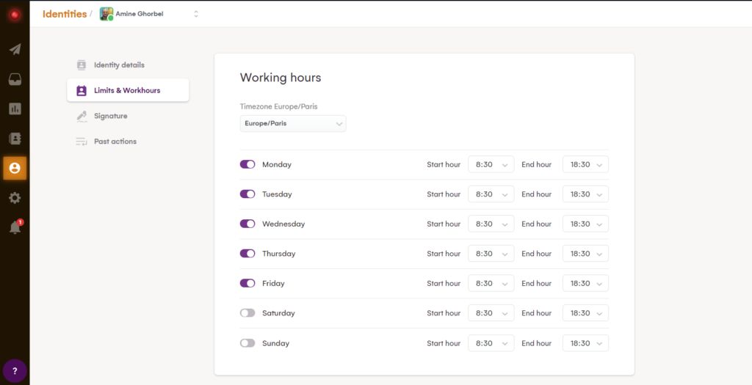Screen dimensions: 752x385
Task: Open notifications bell with red badge
Action: (15, 228)
